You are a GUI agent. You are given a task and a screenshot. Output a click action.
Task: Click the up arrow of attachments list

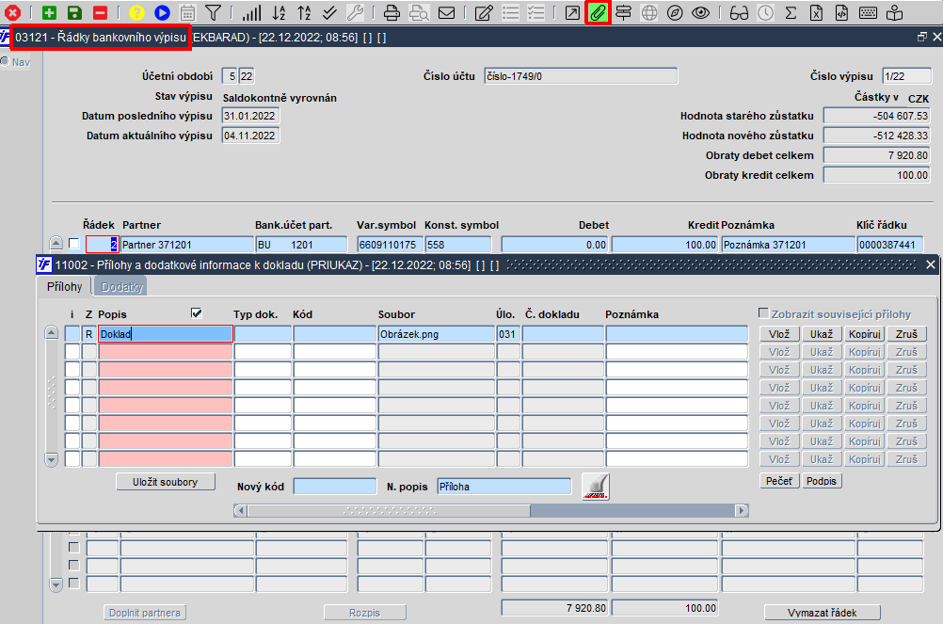coord(51,332)
